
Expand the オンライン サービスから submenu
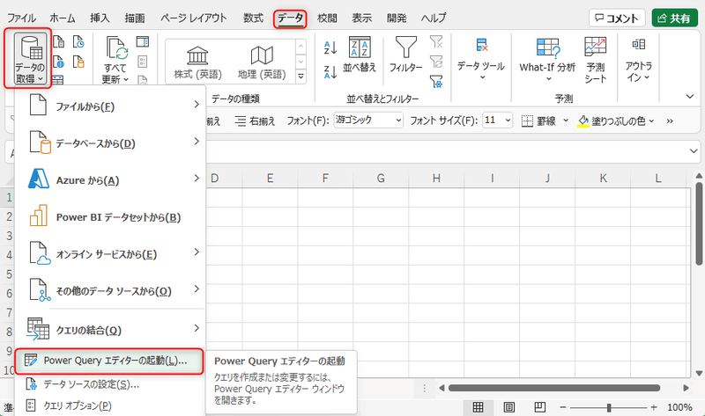109,254
